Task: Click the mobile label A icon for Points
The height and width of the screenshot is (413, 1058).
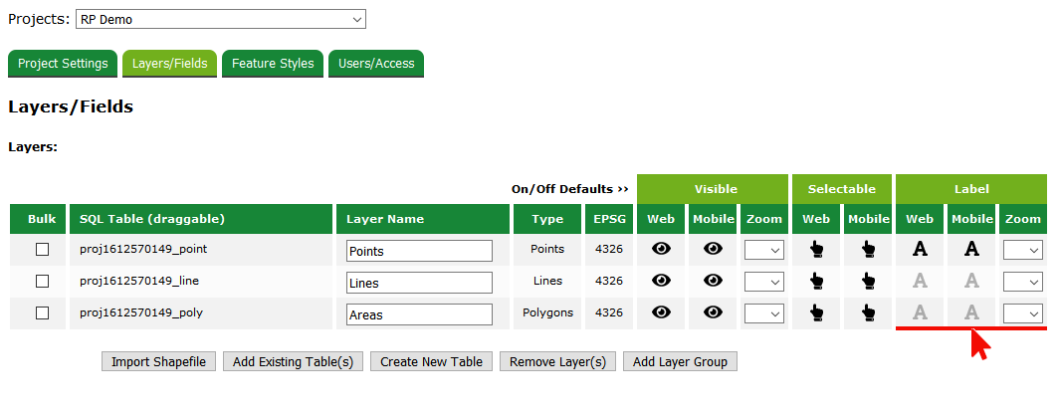Action: pos(972,250)
